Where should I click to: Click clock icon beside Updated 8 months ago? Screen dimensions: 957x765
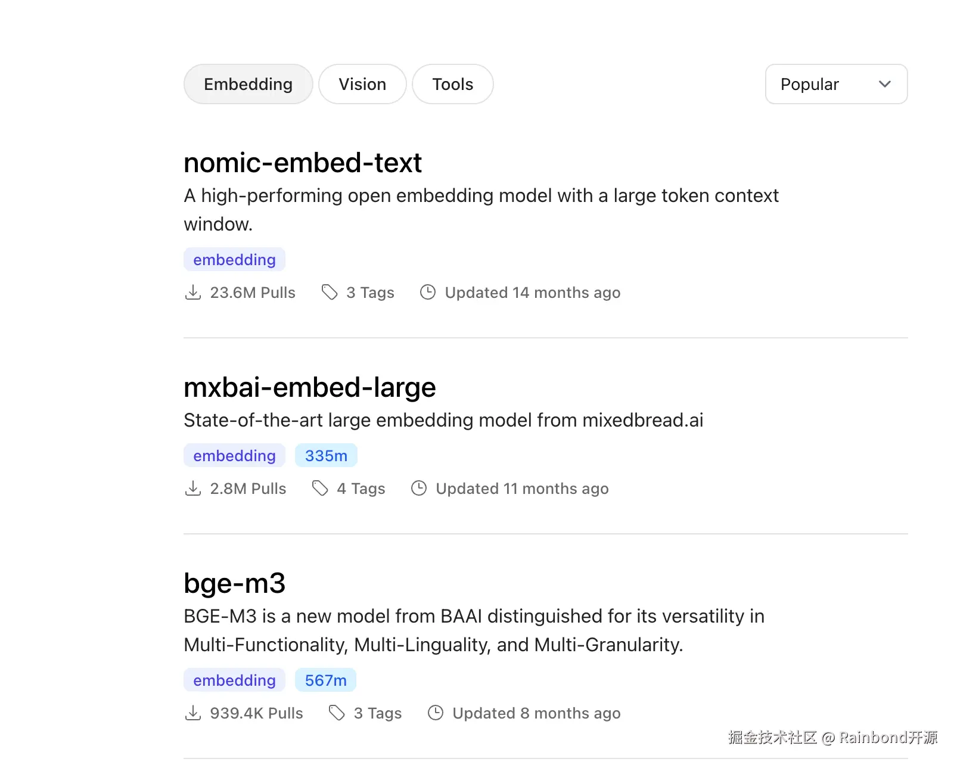436,713
